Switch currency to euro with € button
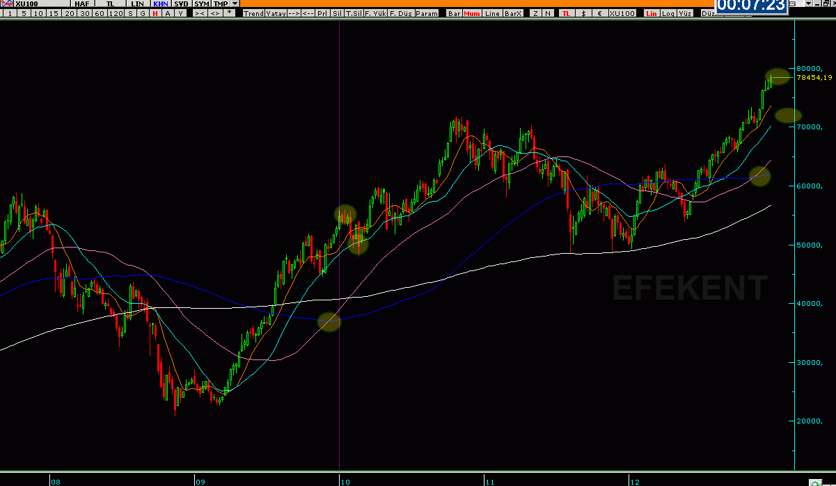 [x=599, y=13]
